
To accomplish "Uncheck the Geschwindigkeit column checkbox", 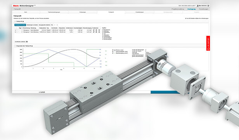I will point(103,38).
